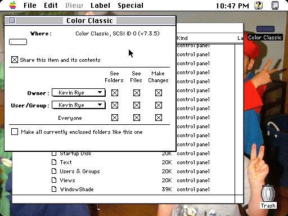
Task: Select the Trash icon
Action: coord(268,193)
